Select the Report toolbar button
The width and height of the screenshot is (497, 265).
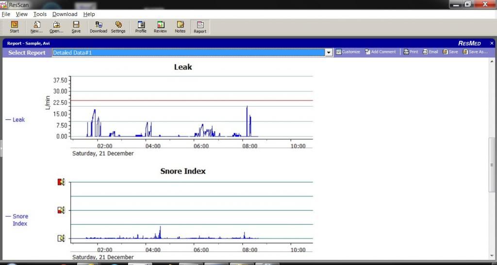coord(200,27)
